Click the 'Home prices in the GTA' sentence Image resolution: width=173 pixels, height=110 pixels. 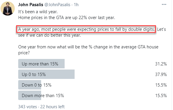(67, 18)
